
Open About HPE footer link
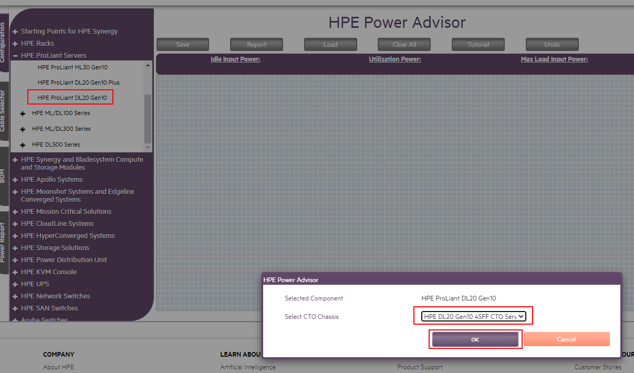click(x=58, y=367)
